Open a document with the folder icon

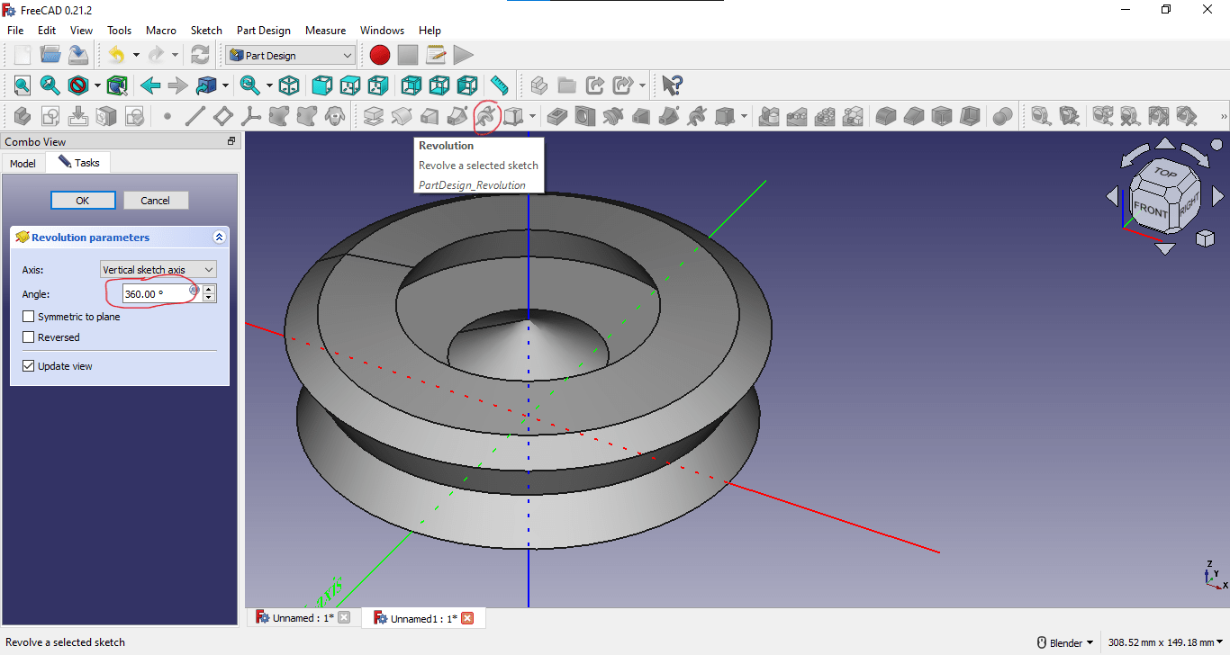click(50, 55)
